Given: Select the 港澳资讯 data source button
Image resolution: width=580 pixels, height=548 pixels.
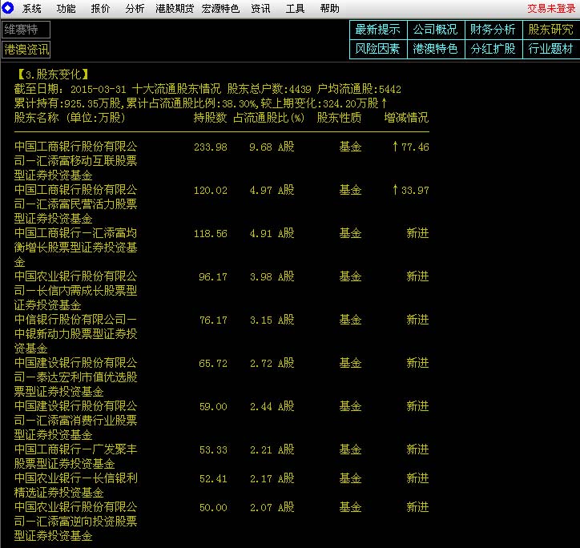Looking at the screenshot, I should click(26, 49).
